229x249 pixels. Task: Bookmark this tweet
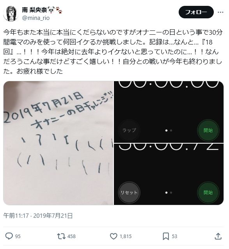click(166, 236)
